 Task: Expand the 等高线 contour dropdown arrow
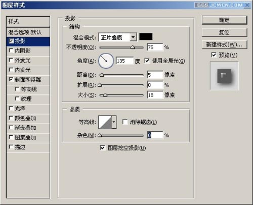click(x=114, y=122)
